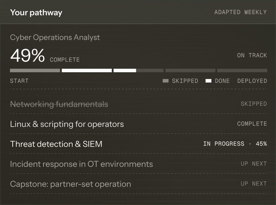Click the grey skipped progress bar segment
The height and width of the screenshot is (205, 276).
(x=35, y=70)
